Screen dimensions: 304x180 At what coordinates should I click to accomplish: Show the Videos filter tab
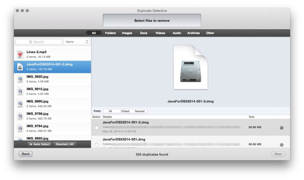click(160, 33)
